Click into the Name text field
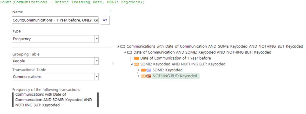 [x=55, y=20]
